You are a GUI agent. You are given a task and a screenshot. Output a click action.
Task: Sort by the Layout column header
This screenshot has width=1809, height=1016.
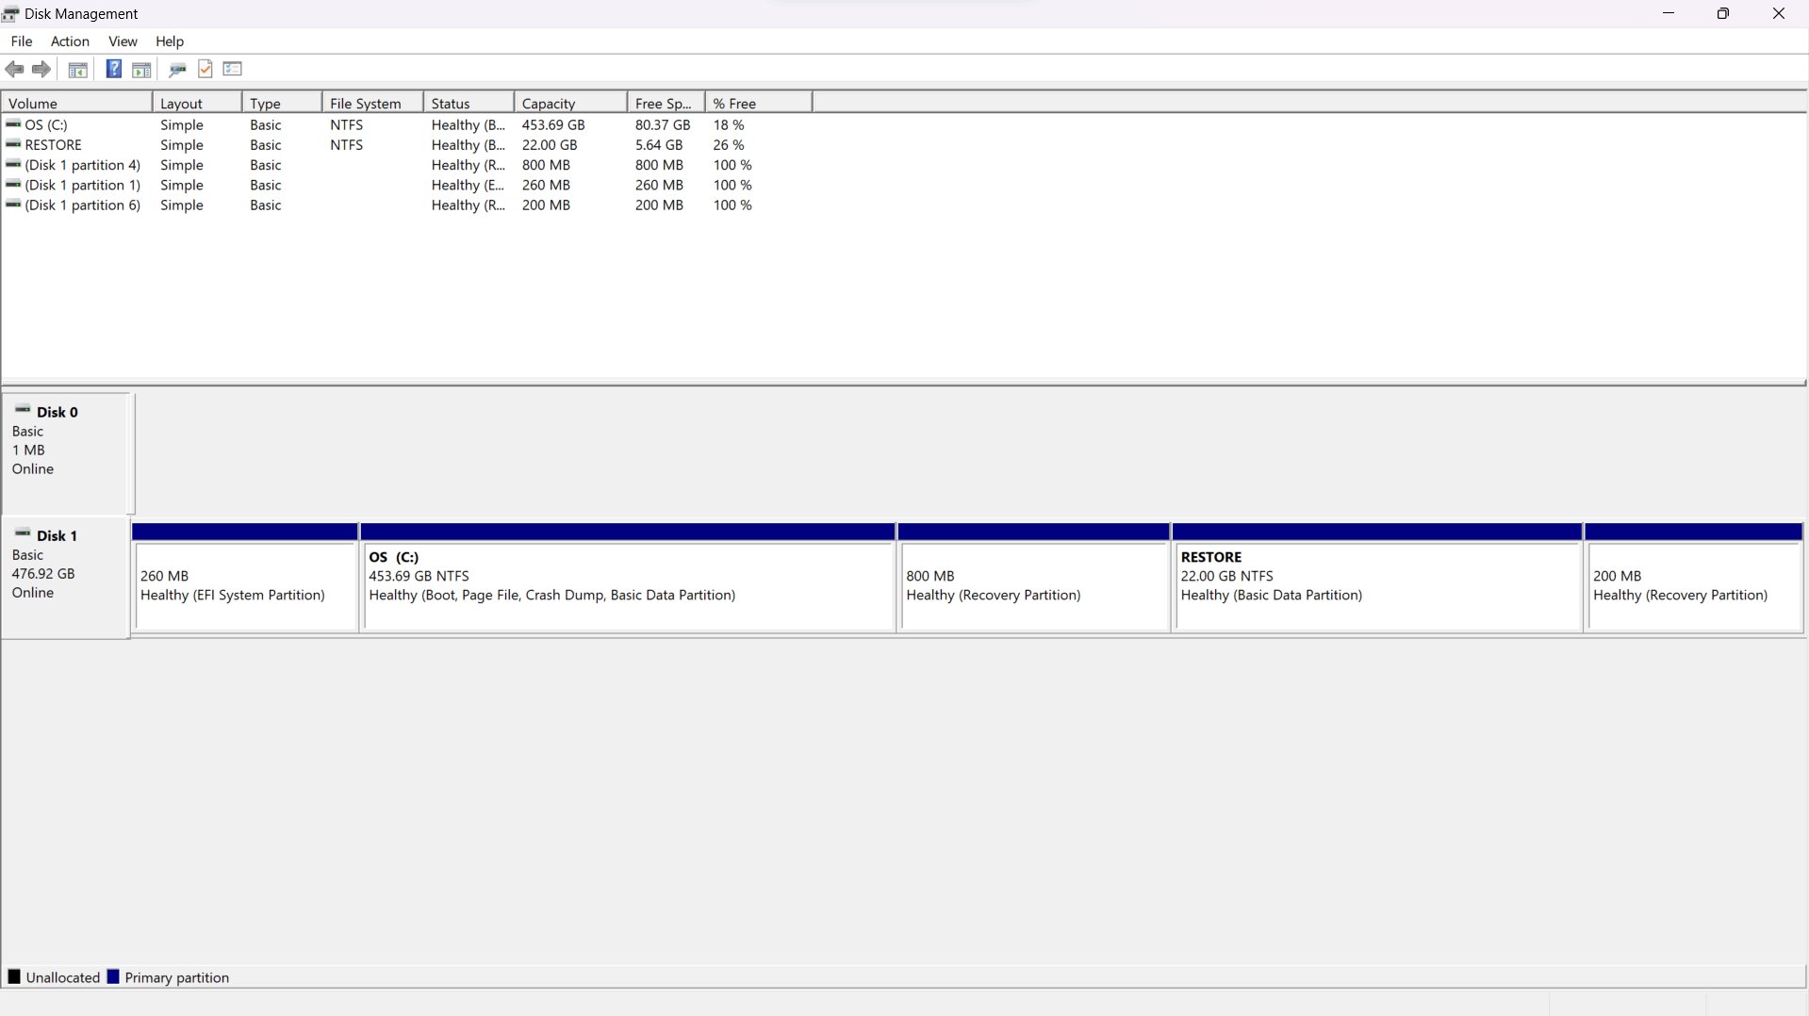click(x=197, y=103)
